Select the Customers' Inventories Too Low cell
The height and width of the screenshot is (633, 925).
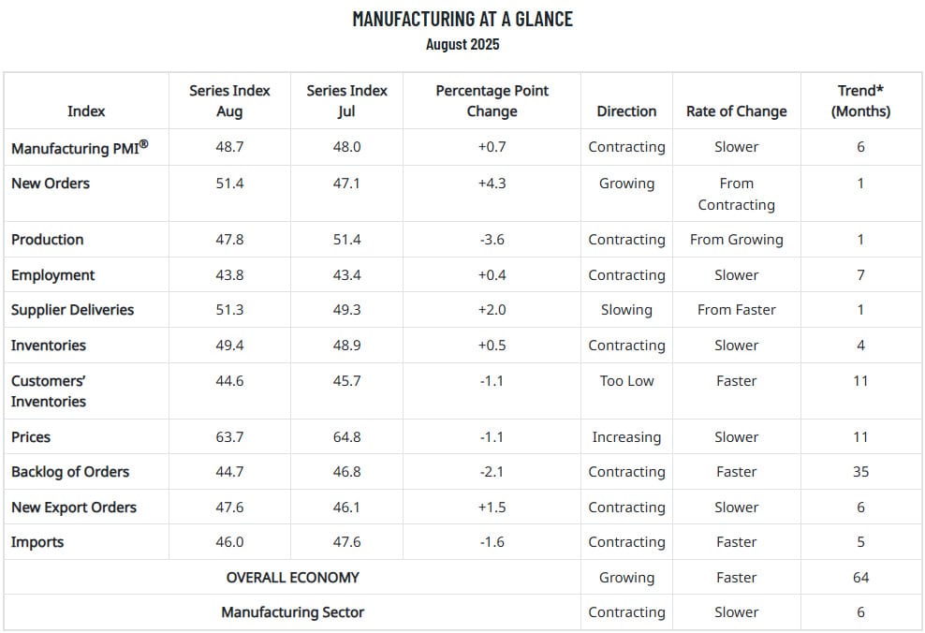(x=626, y=381)
